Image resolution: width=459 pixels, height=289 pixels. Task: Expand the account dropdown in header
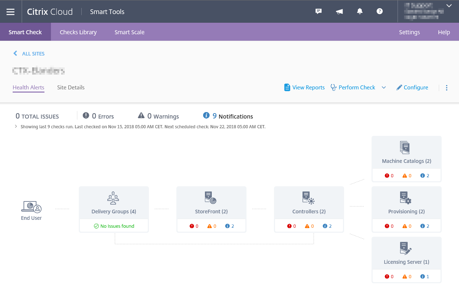click(x=449, y=6)
